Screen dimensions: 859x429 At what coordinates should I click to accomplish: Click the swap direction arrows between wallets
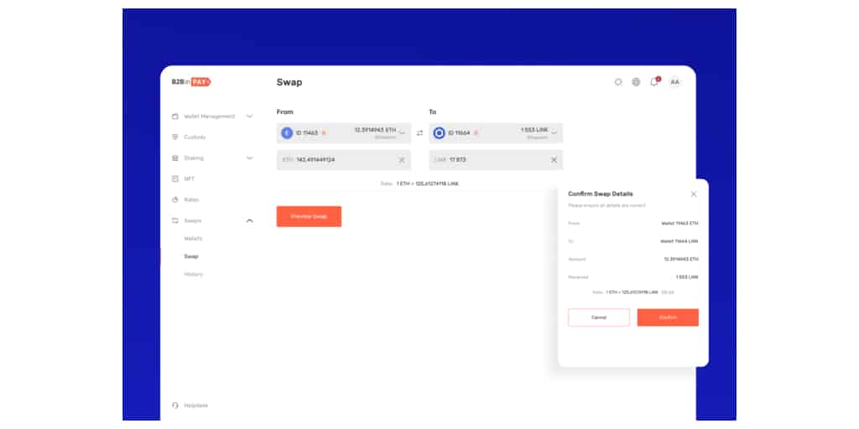419,133
